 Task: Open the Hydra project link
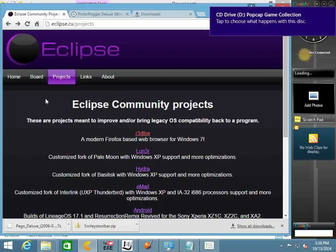click(143, 169)
